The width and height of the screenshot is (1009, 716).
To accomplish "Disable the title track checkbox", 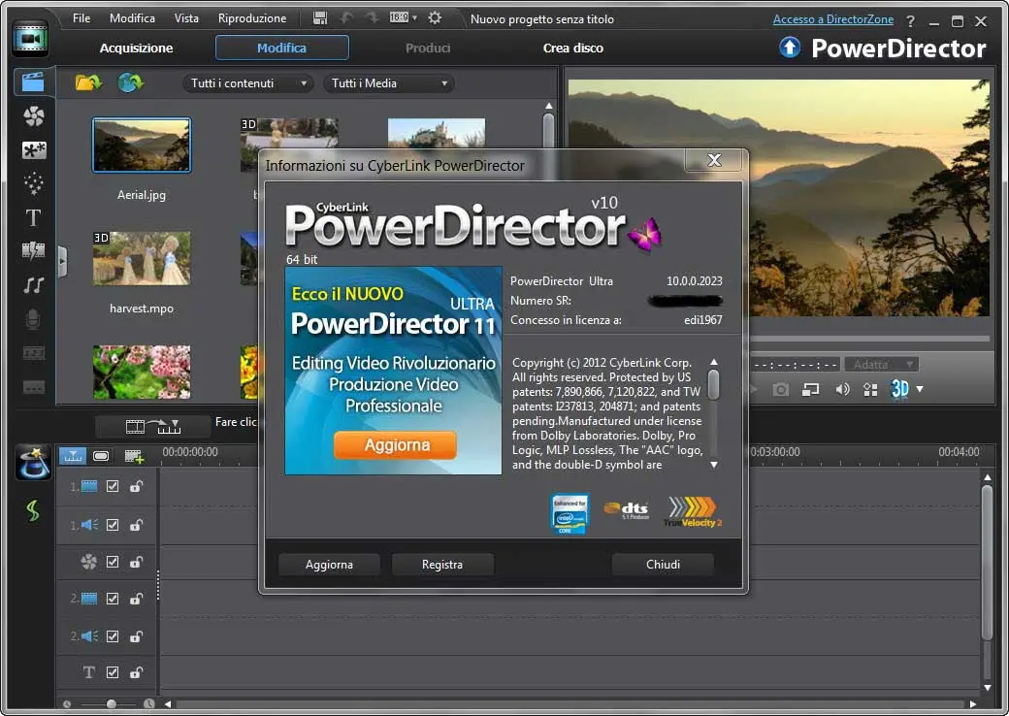I will click(113, 672).
